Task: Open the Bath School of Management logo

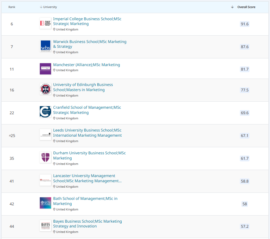Action: point(46,203)
